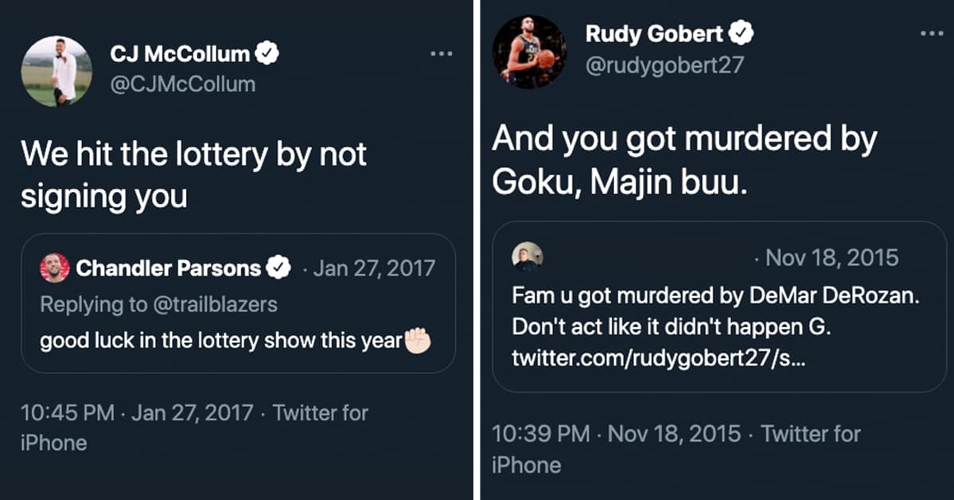Click CJ McCollum's verified badge

click(x=269, y=53)
